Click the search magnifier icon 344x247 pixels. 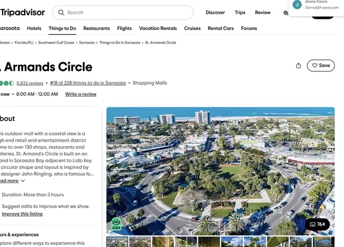[61, 12]
